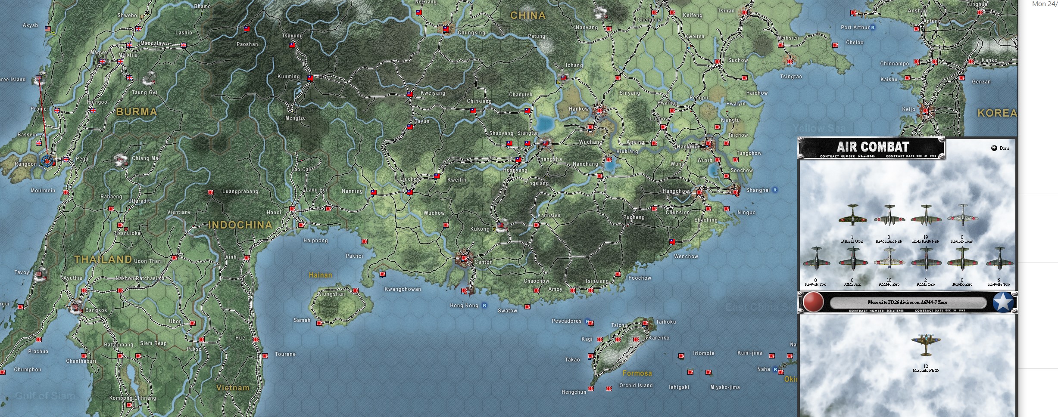
Task: Select the Nanning base flag
Action: [373, 192]
